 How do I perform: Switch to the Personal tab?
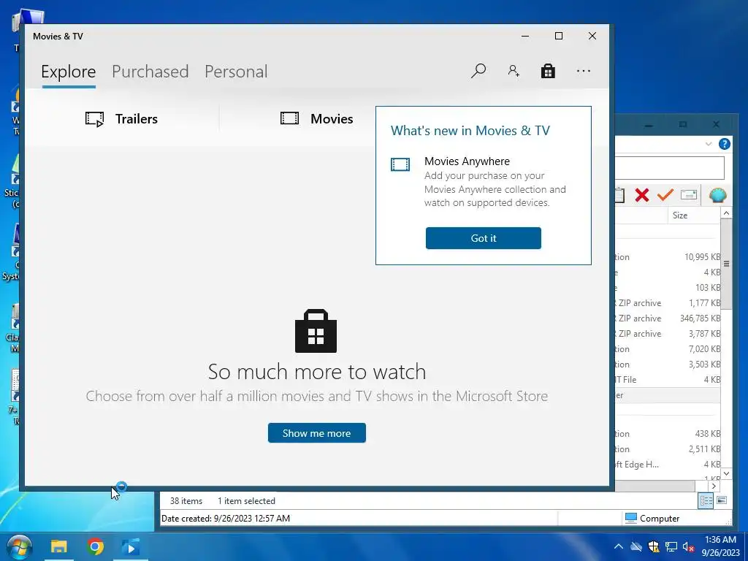(x=236, y=72)
